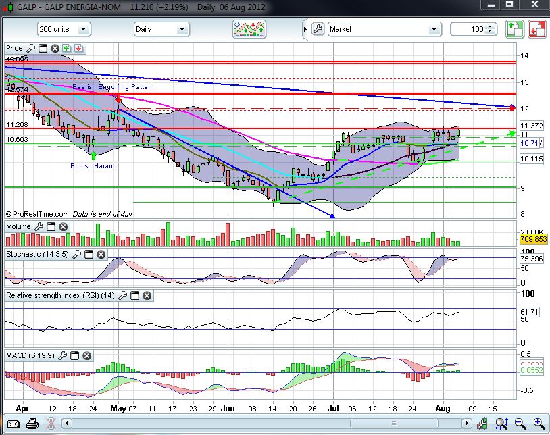
Task: Zoom out using the minus magnifier
Action: point(520,424)
